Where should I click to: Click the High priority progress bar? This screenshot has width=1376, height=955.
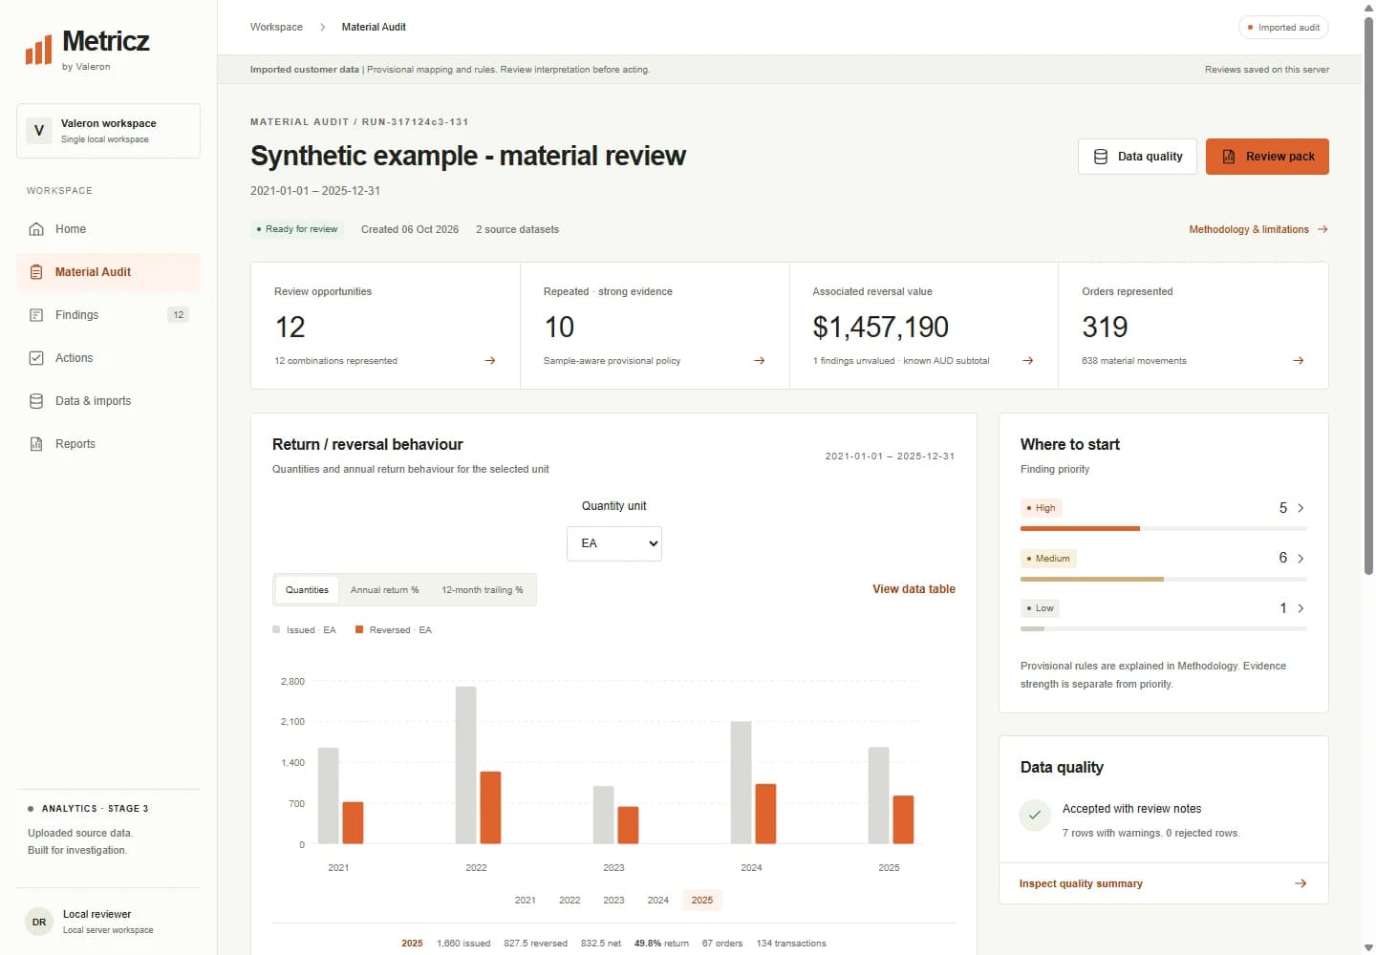[1164, 528]
